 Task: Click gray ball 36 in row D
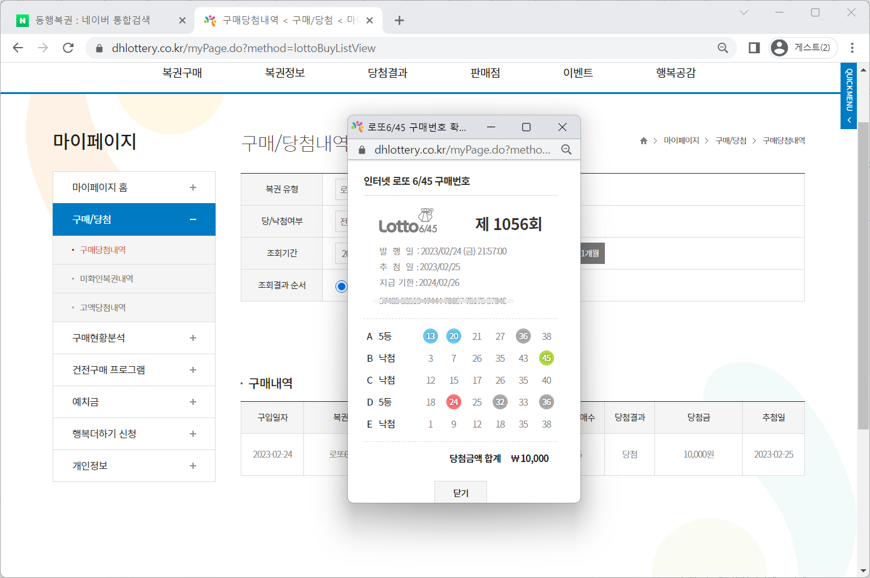547,402
